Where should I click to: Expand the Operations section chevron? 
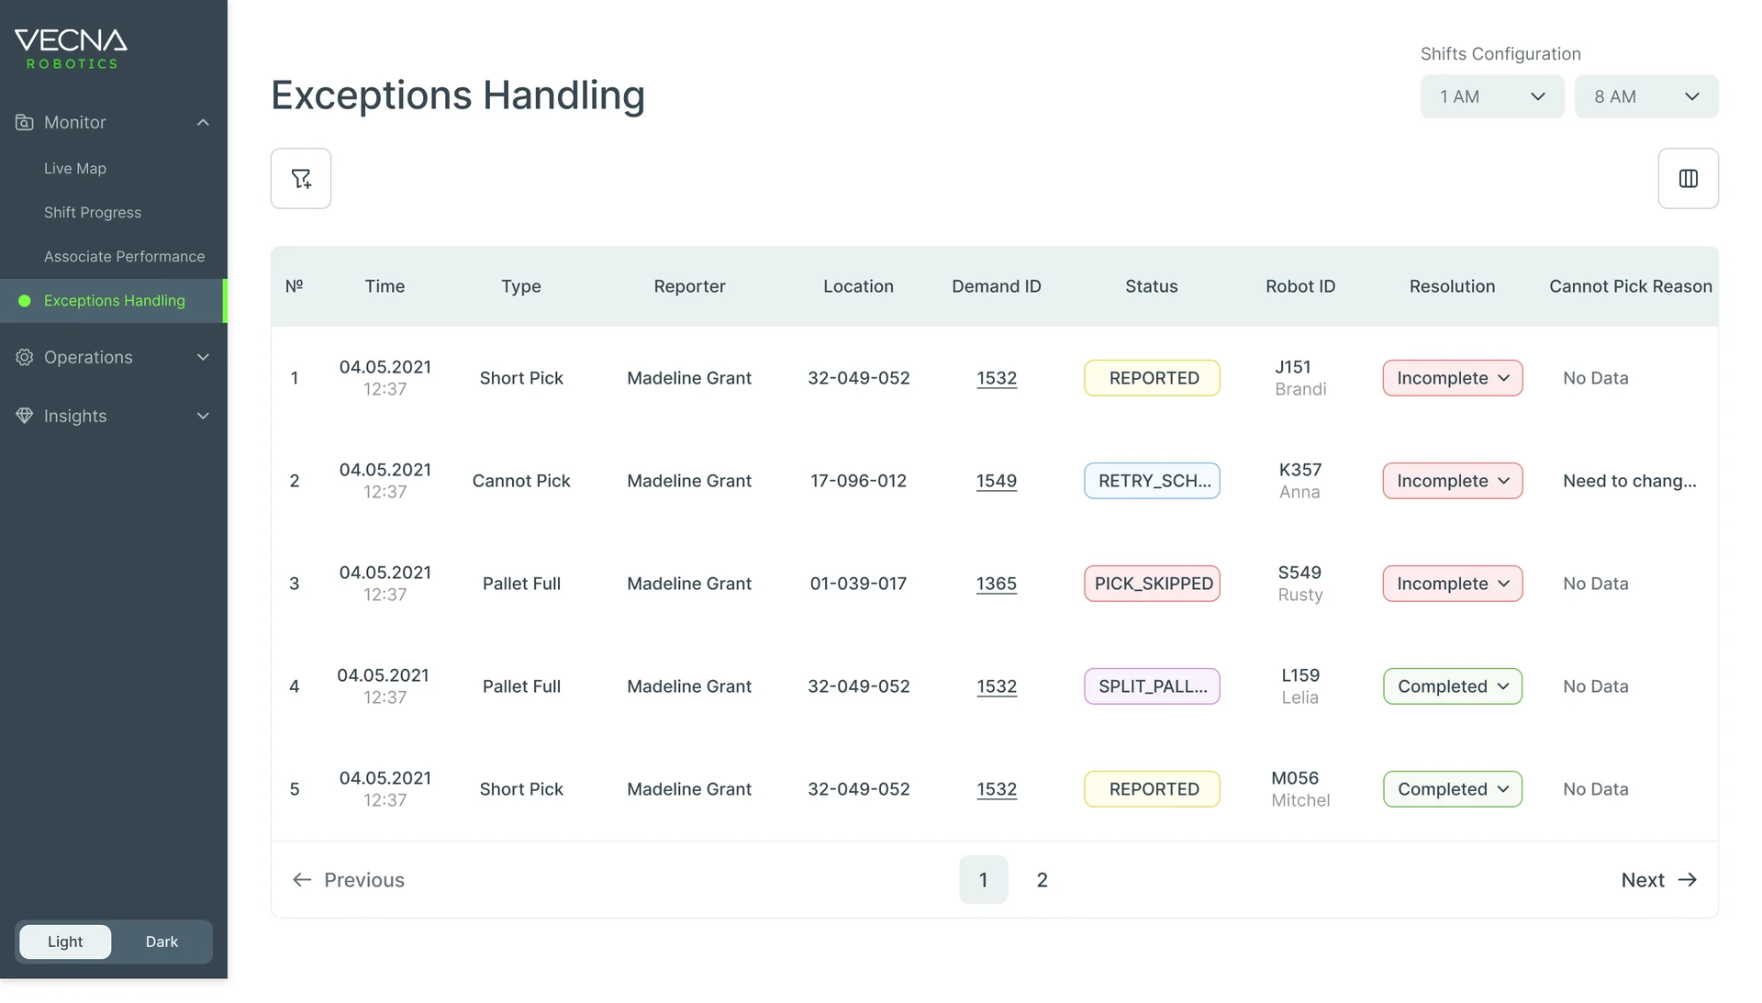[203, 357]
